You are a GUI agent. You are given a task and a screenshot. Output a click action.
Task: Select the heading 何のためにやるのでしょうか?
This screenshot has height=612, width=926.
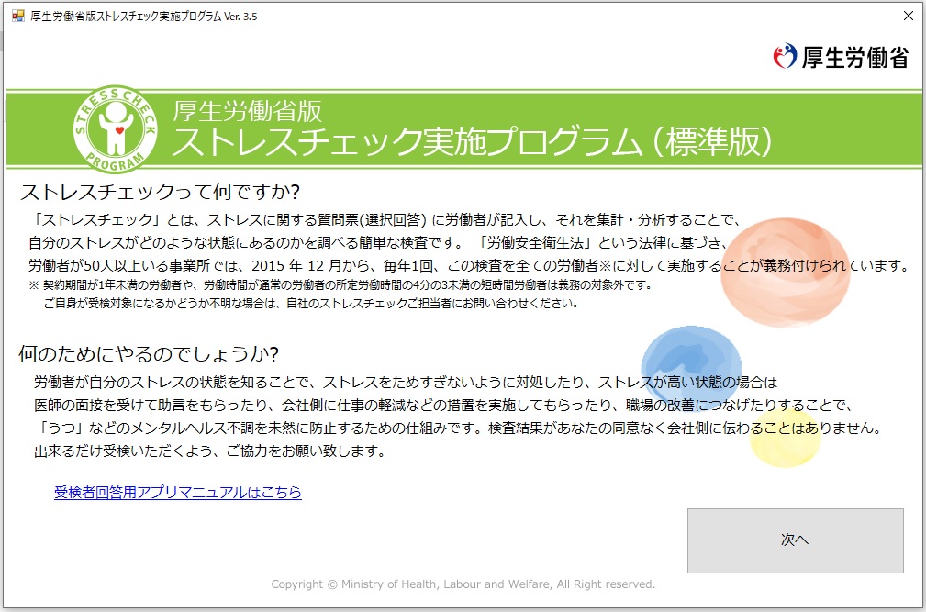149,354
